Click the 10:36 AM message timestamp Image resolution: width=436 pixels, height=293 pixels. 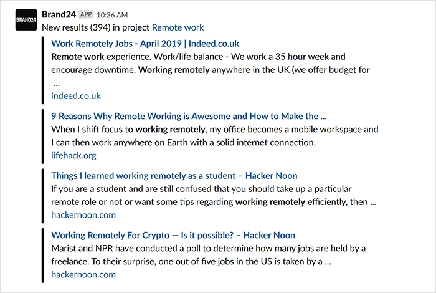(112, 15)
